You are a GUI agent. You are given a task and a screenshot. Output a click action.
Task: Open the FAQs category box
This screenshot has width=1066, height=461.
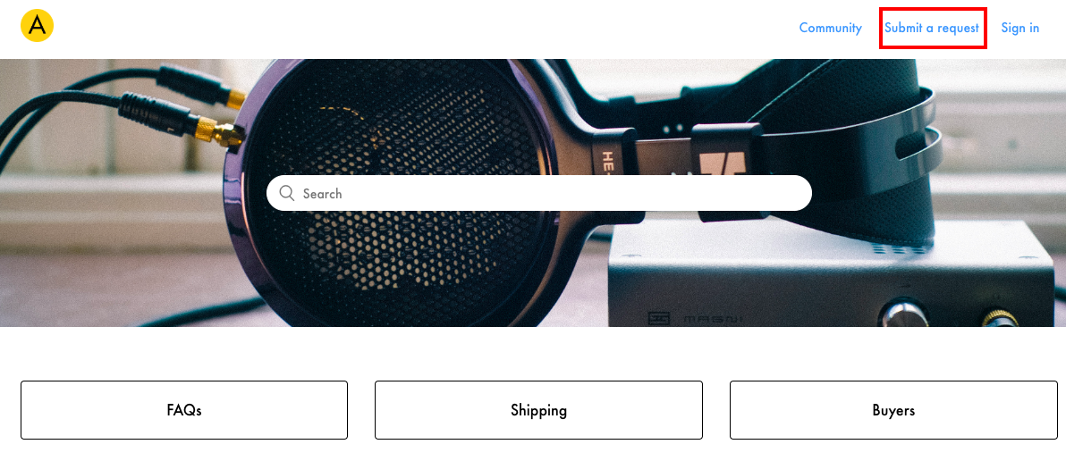[184, 410]
